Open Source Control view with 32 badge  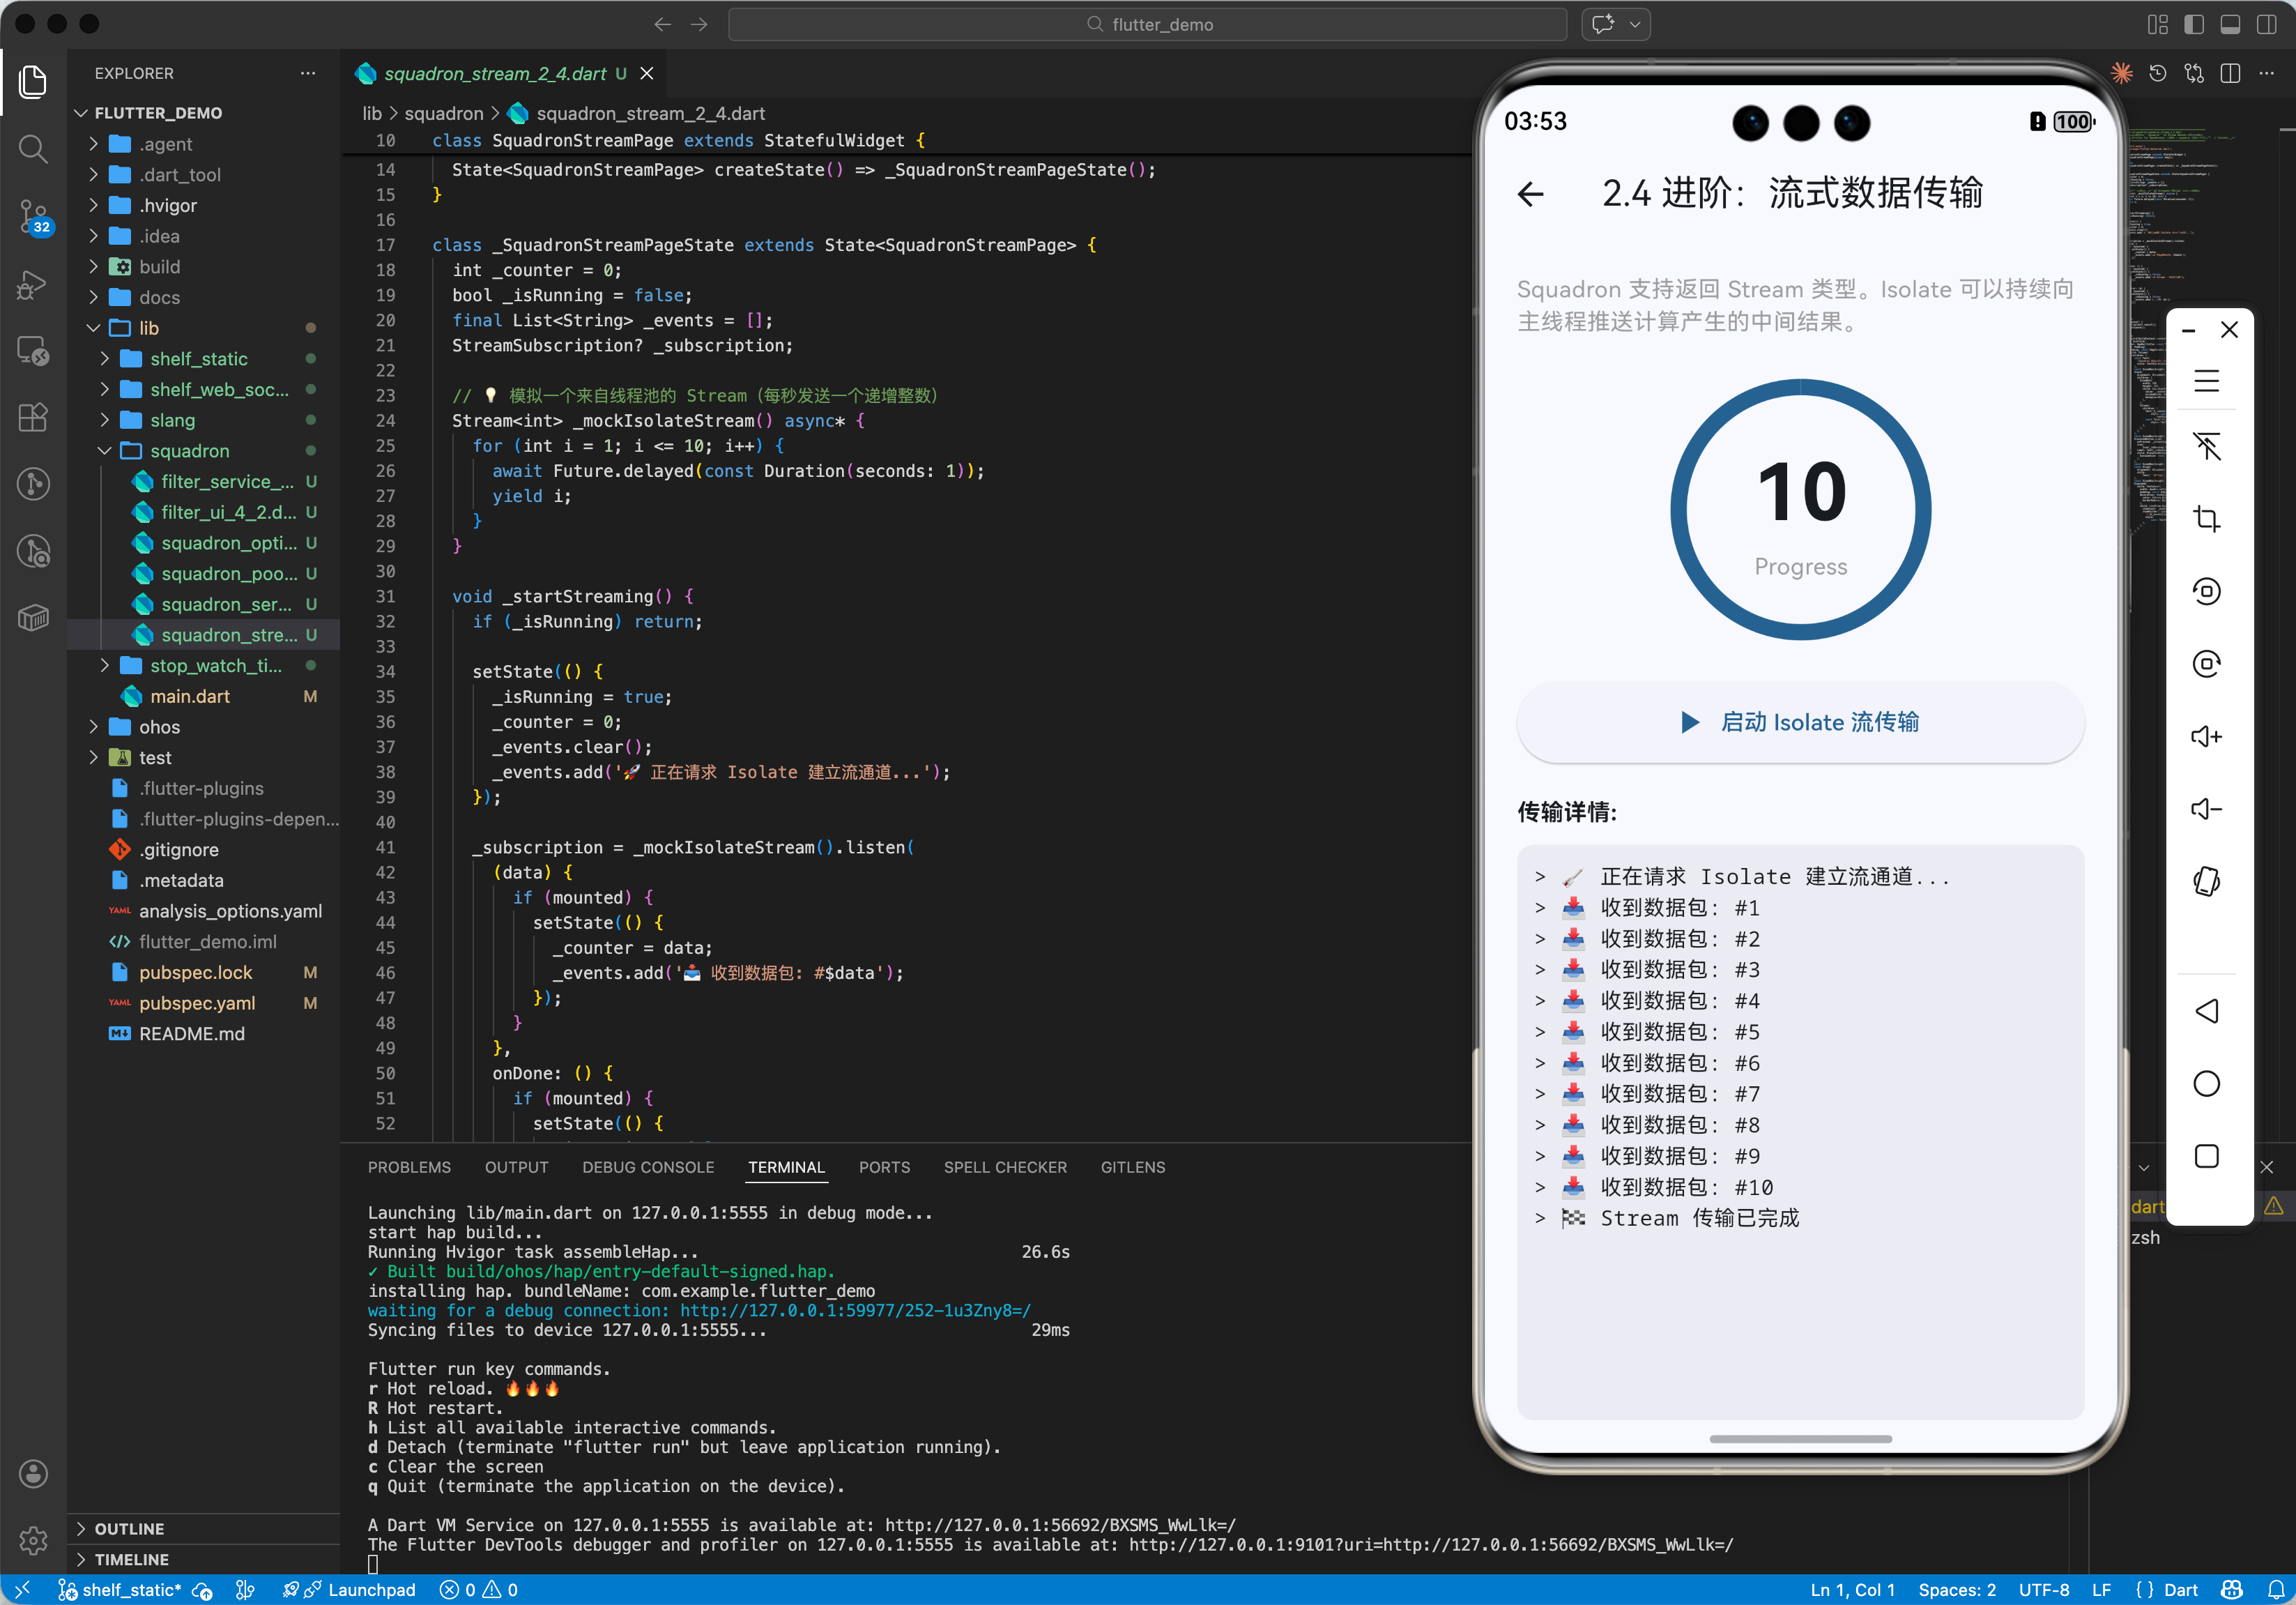point(33,215)
